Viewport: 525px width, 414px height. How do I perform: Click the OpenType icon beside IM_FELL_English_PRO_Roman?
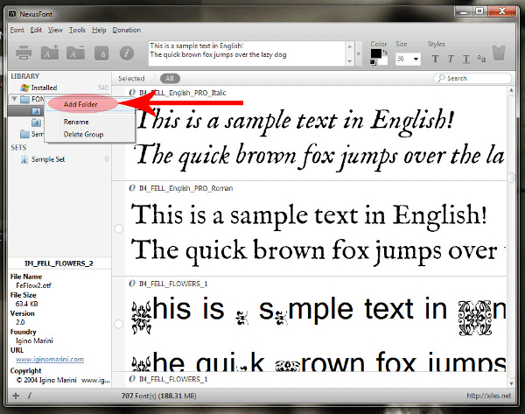pos(132,188)
